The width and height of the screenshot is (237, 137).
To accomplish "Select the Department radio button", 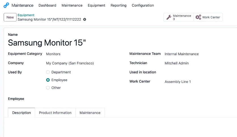I will coord(48,72).
